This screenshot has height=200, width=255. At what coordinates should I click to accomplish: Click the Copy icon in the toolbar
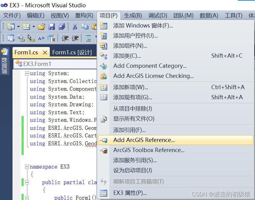85,27
